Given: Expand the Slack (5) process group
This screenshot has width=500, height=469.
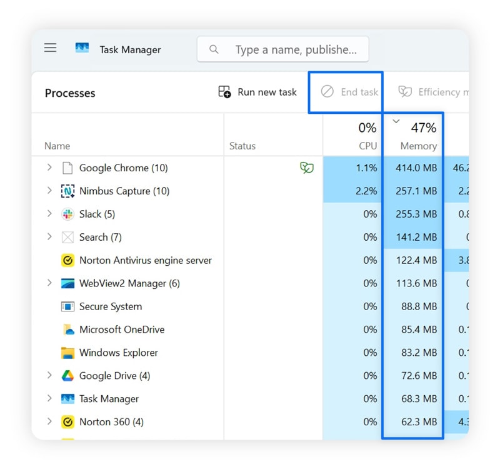Looking at the screenshot, I should pyautogui.click(x=50, y=214).
